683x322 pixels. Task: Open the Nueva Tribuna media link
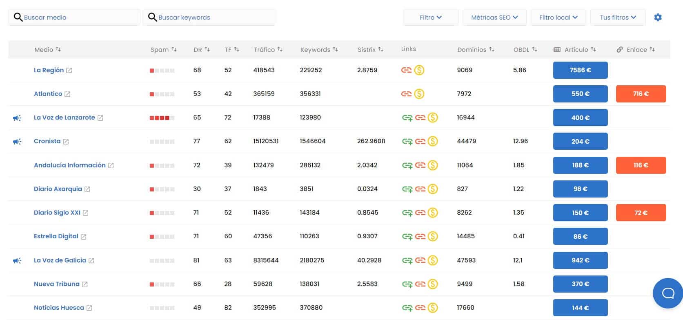point(57,284)
